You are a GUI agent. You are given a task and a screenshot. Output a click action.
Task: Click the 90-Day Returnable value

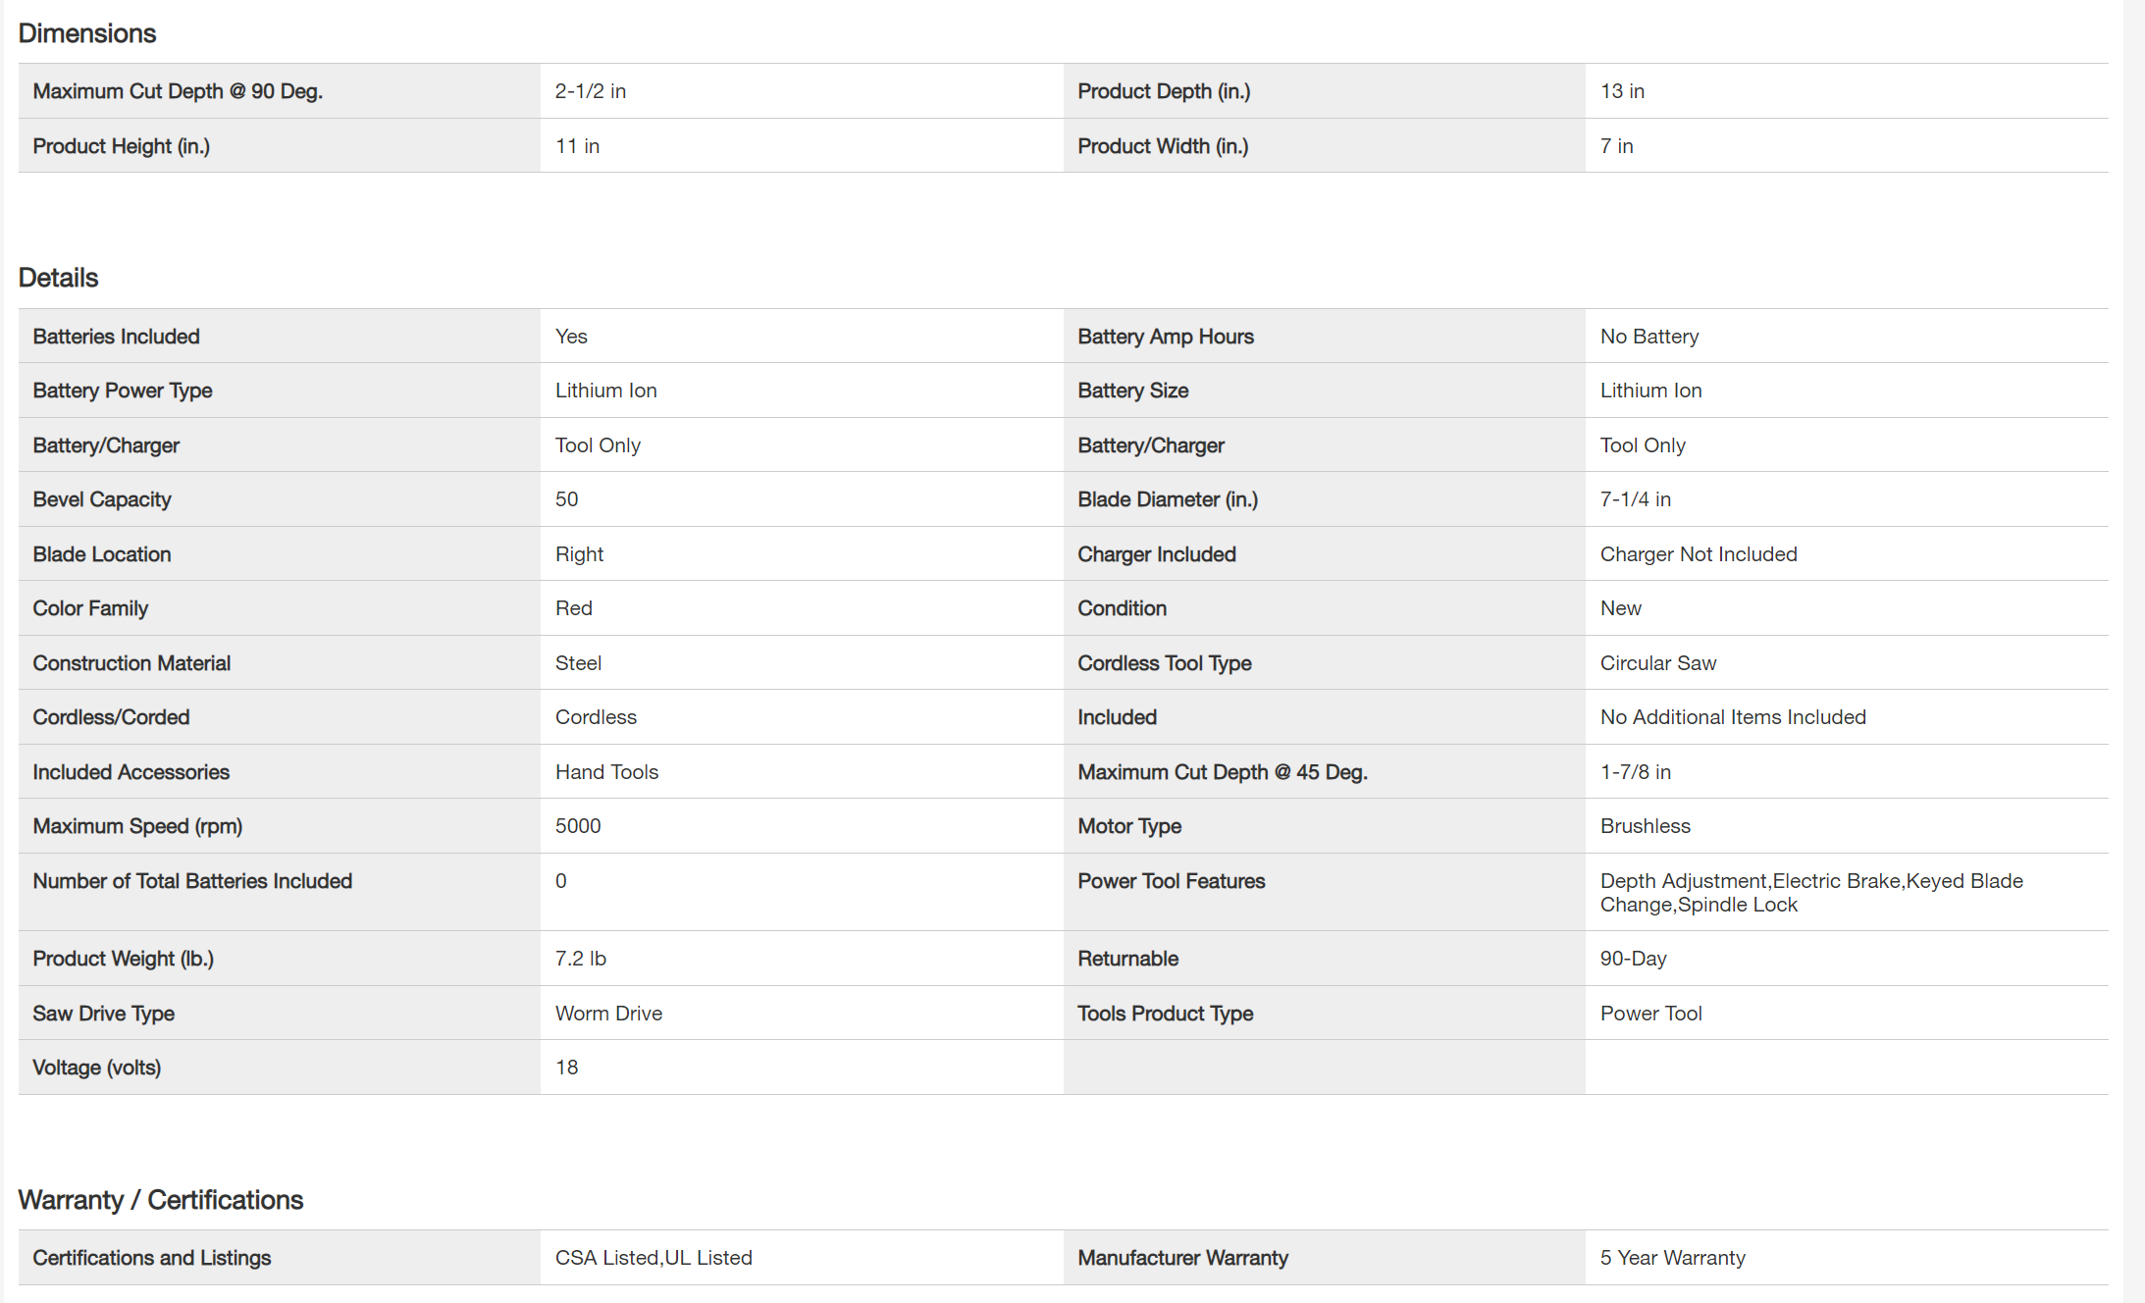pos(1633,959)
